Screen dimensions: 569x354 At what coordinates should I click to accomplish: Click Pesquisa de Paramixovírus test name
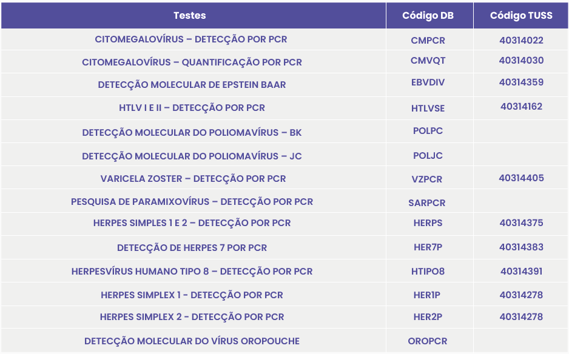pyautogui.click(x=192, y=201)
